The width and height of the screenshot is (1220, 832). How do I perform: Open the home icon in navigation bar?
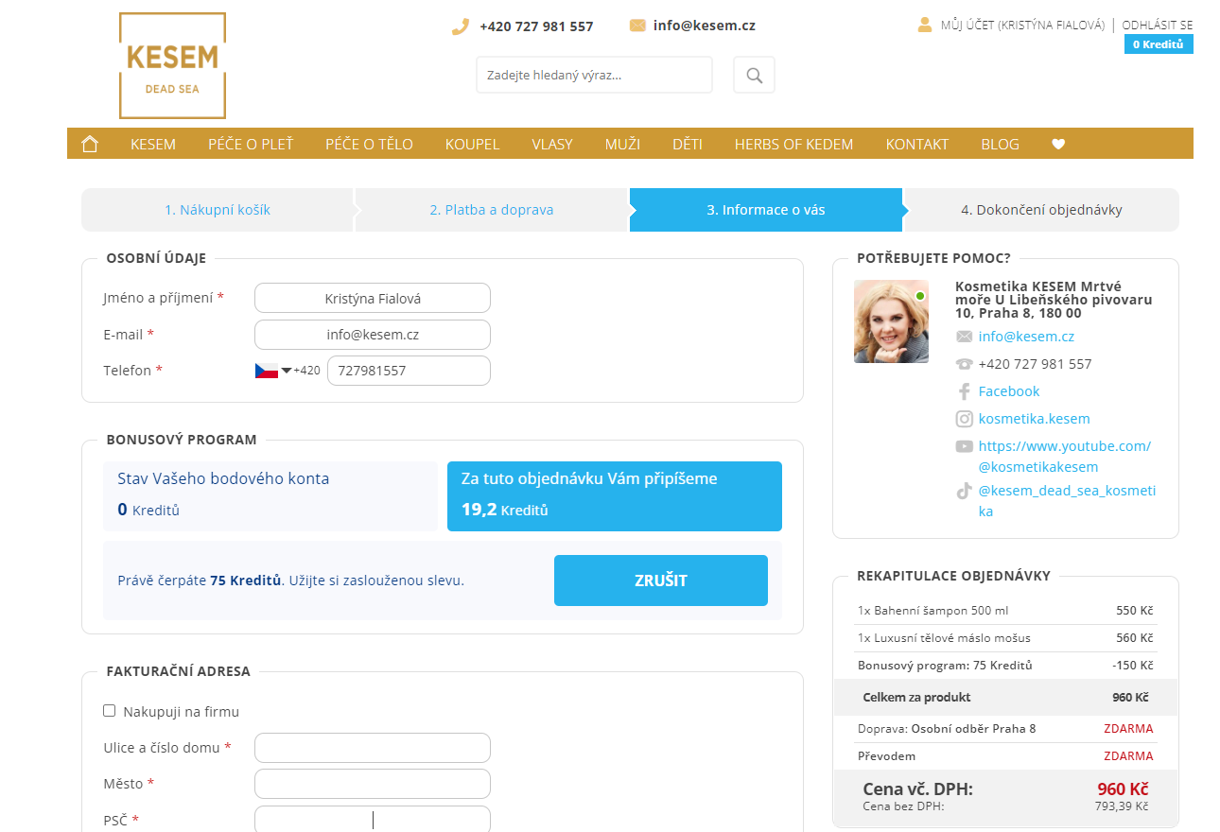(90, 144)
